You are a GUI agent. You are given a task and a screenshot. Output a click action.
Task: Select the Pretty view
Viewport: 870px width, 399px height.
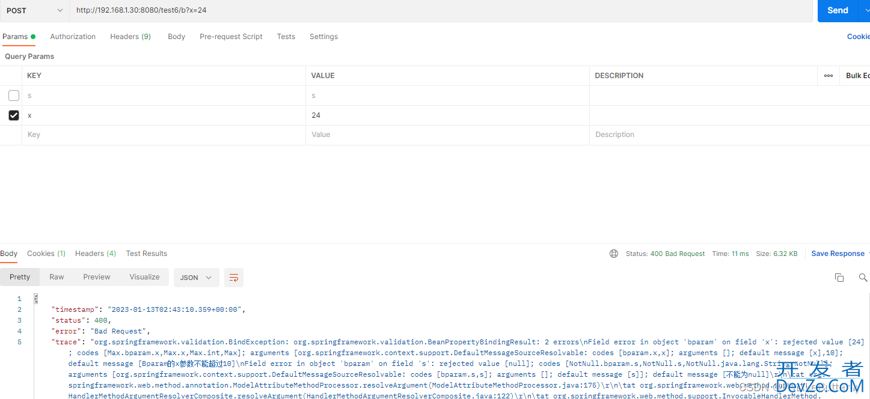(20, 277)
